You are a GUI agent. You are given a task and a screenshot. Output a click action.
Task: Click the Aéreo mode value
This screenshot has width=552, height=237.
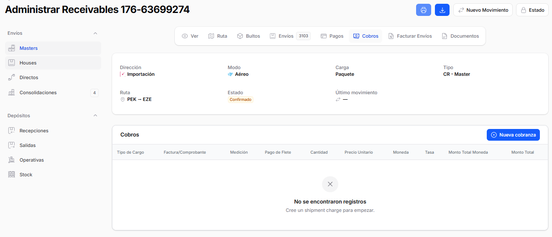242,74
